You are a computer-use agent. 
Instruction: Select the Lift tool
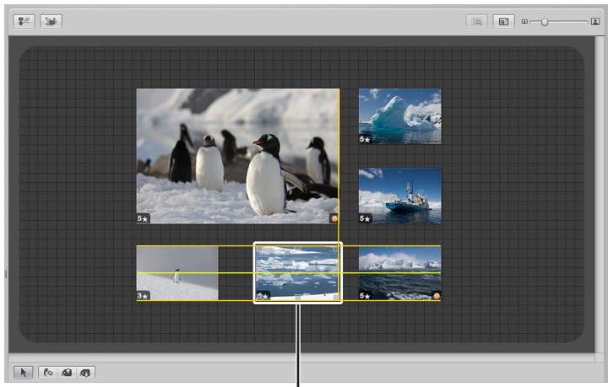pyautogui.click(x=67, y=373)
